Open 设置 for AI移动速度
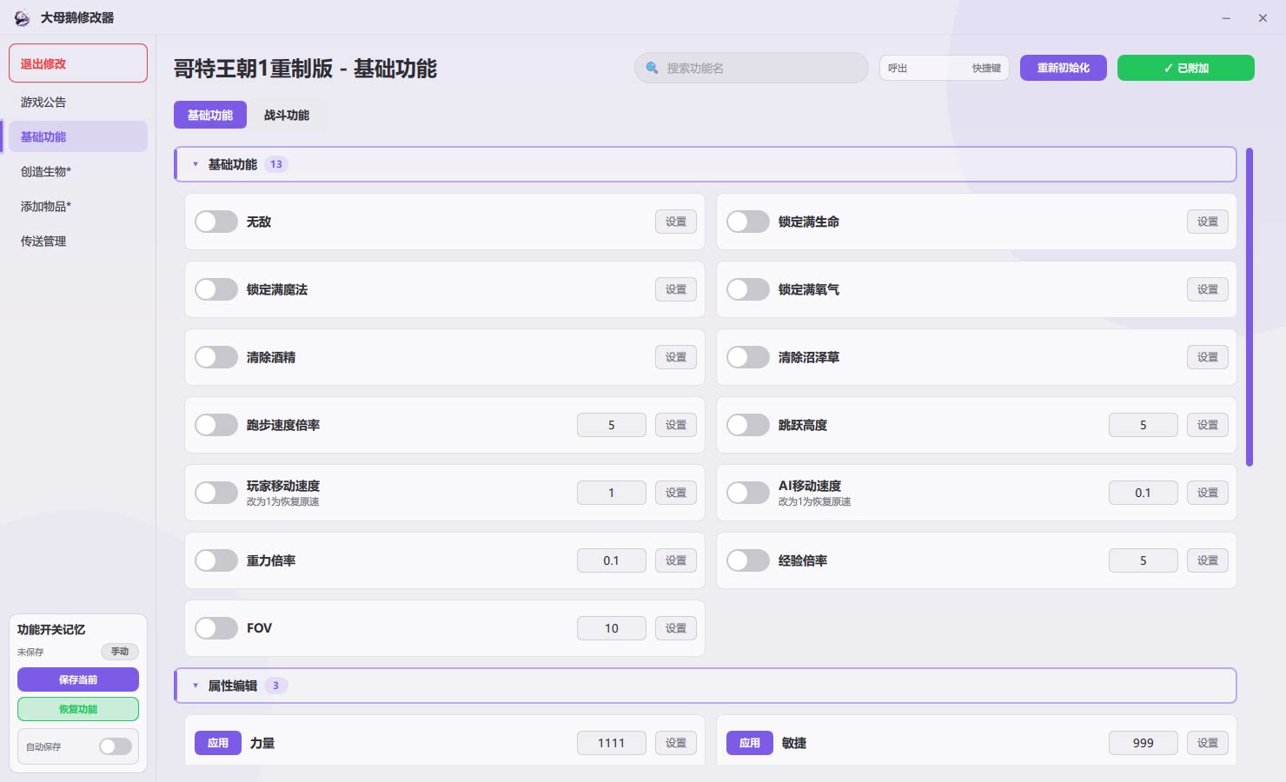 click(x=1208, y=493)
